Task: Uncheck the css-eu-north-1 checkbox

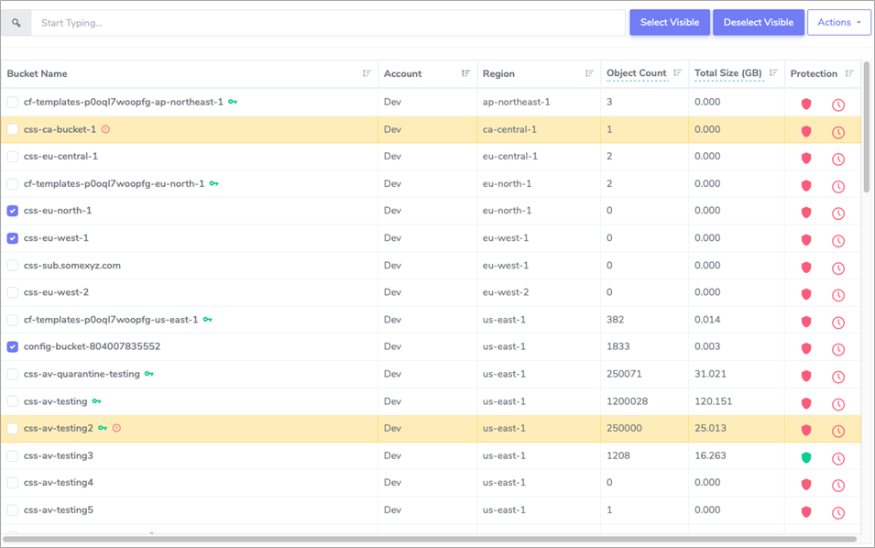Action: pos(12,211)
